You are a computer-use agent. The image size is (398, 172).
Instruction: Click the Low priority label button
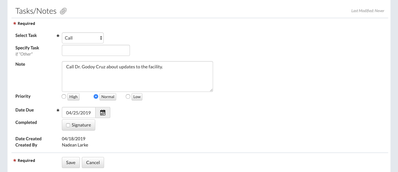coord(137,96)
